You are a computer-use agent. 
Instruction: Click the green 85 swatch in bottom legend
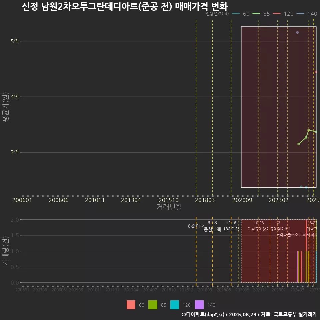pos(153,305)
